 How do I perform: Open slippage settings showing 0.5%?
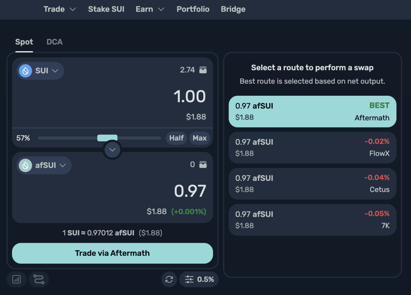click(x=199, y=279)
